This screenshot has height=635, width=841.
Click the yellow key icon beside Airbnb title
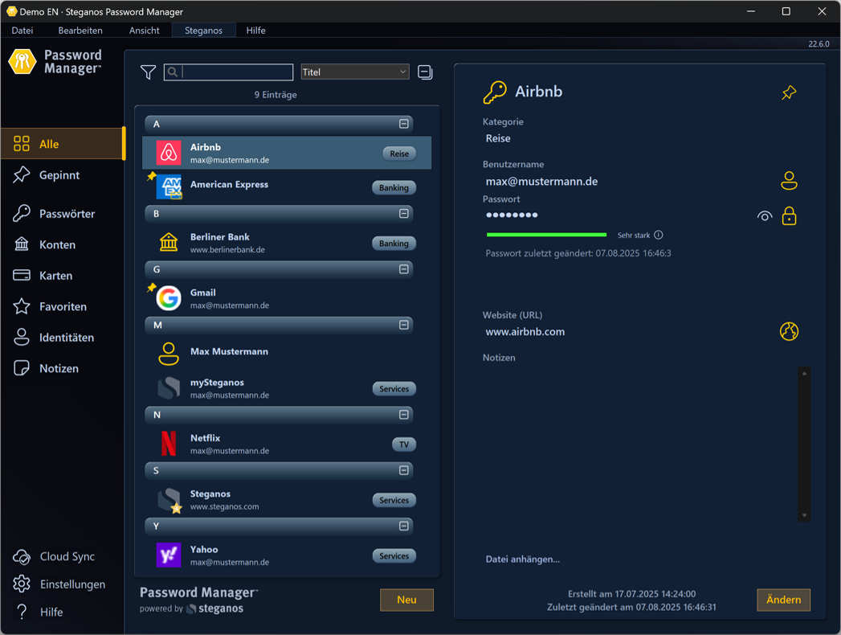click(x=495, y=92)
